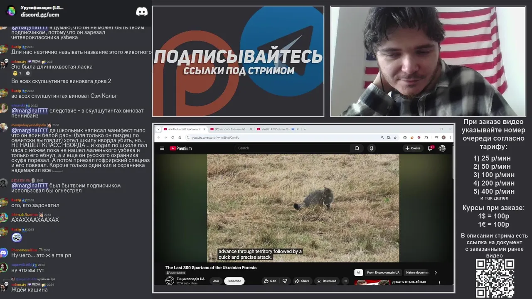Switch to The Last 300 Spartans tab
Image resolution: width=532 pixels, height=299 pixels.
tap(183, 129)
